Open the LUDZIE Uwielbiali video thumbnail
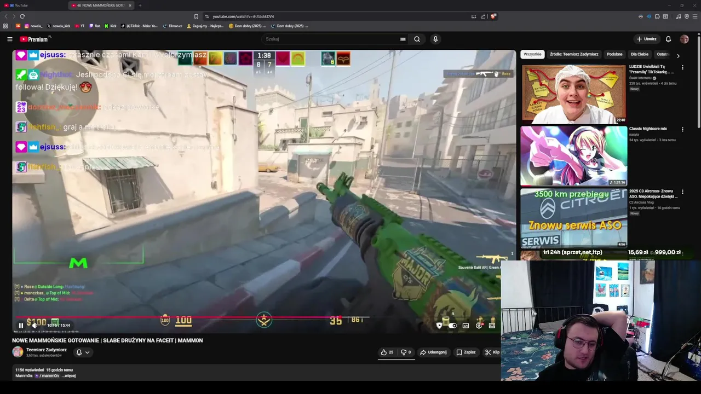Image resolution: width=701 pixels, height=394 pixels. (x=573, y=94)
